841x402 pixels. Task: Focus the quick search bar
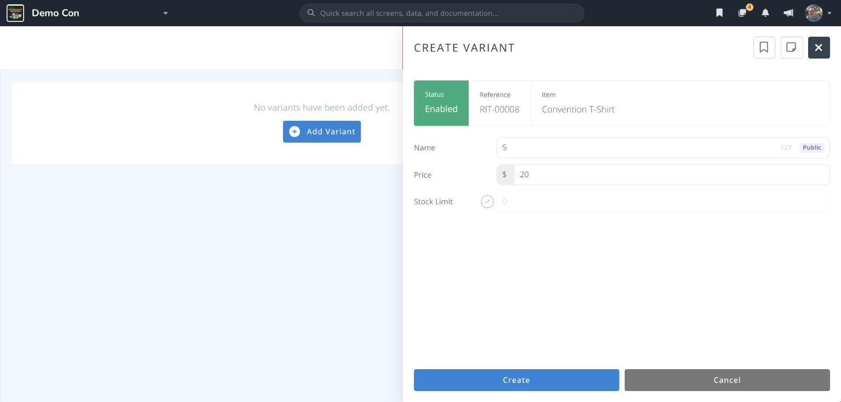click(442, 13)
